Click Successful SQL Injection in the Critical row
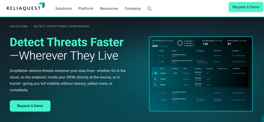The width and height of the screenshot is (264, 122). [179, 92]
